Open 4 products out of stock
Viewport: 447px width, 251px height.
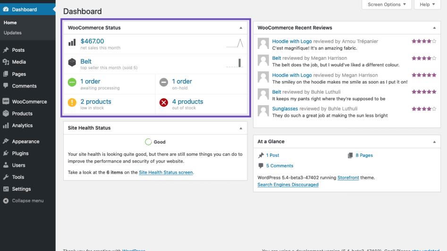[187, 101]
